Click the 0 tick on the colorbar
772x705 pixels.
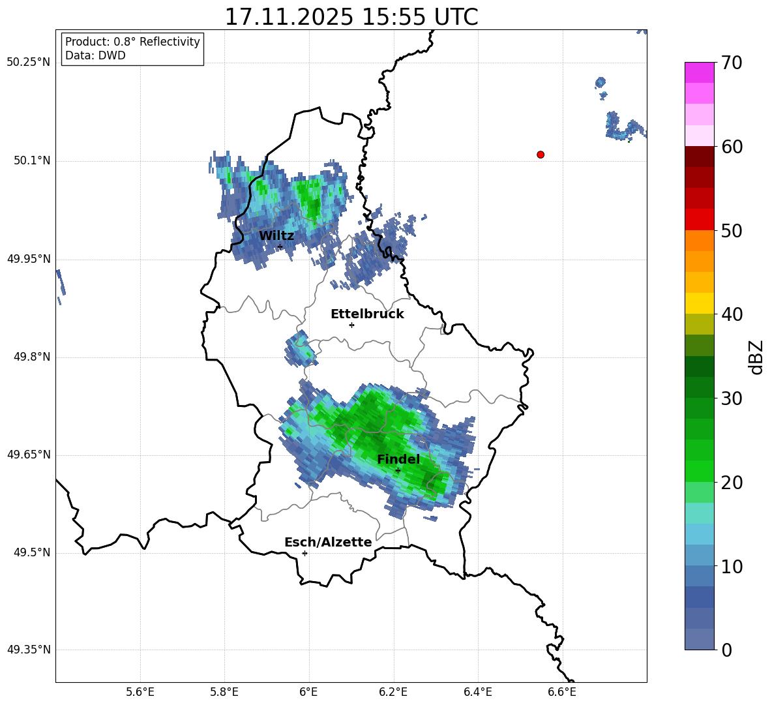[726, 650]
